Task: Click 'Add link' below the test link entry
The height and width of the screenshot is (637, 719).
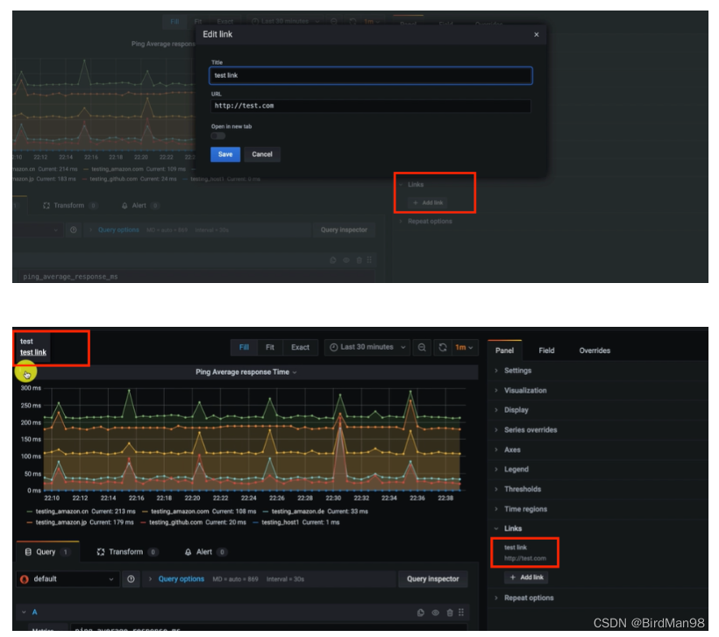Action: tap(526, 577)
